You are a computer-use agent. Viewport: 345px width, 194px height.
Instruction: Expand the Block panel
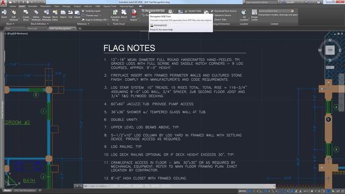(x=10, y=24)
